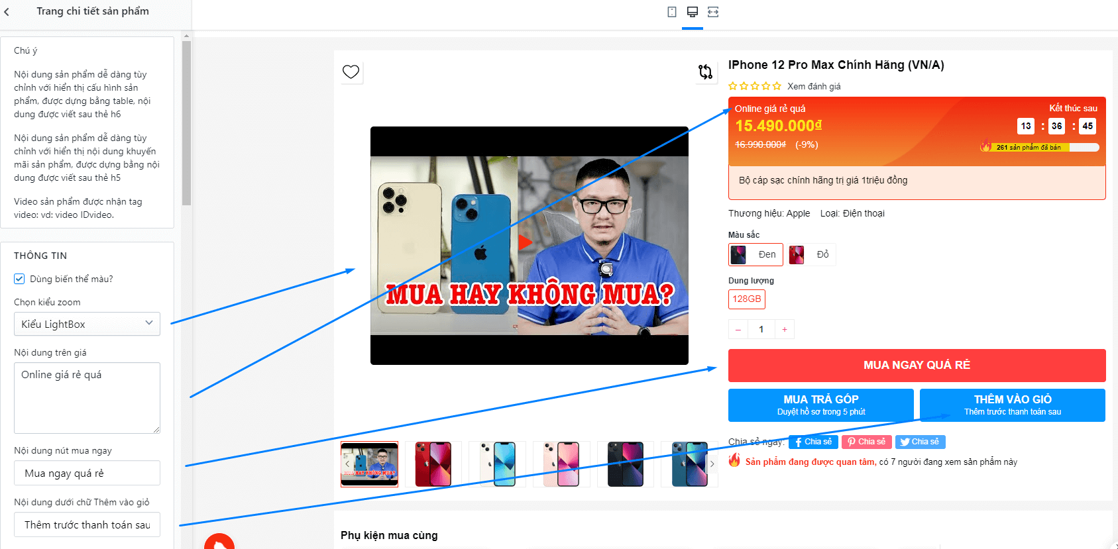Go back using the left arrow icon

point(7,12)
